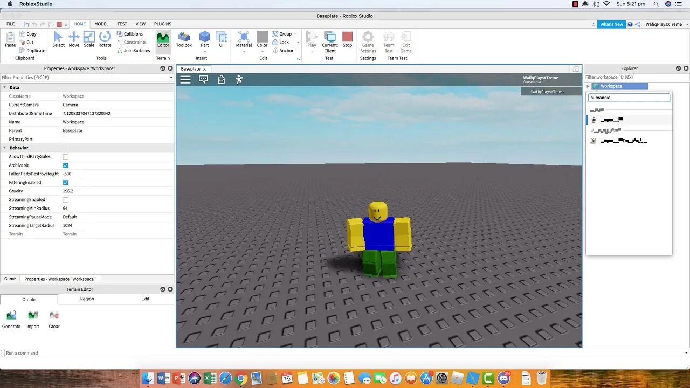Collapse the Behavior properties section

pos(5,148)
